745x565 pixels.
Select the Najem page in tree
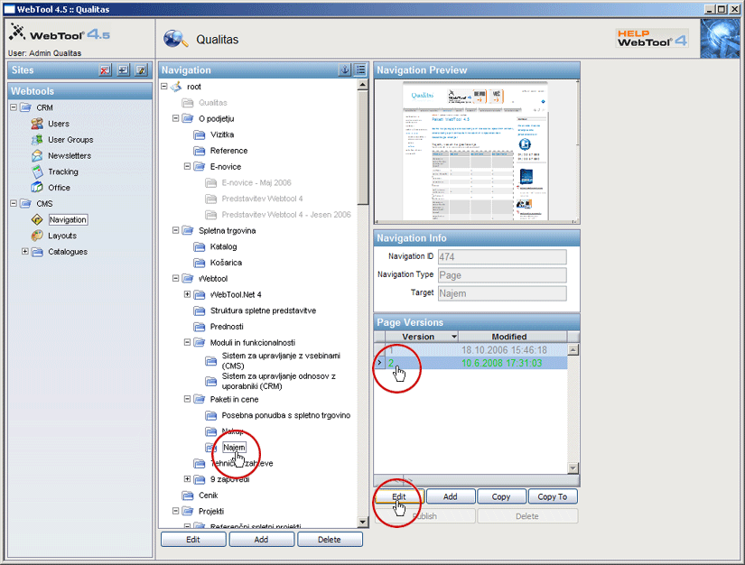coord(234,447)
